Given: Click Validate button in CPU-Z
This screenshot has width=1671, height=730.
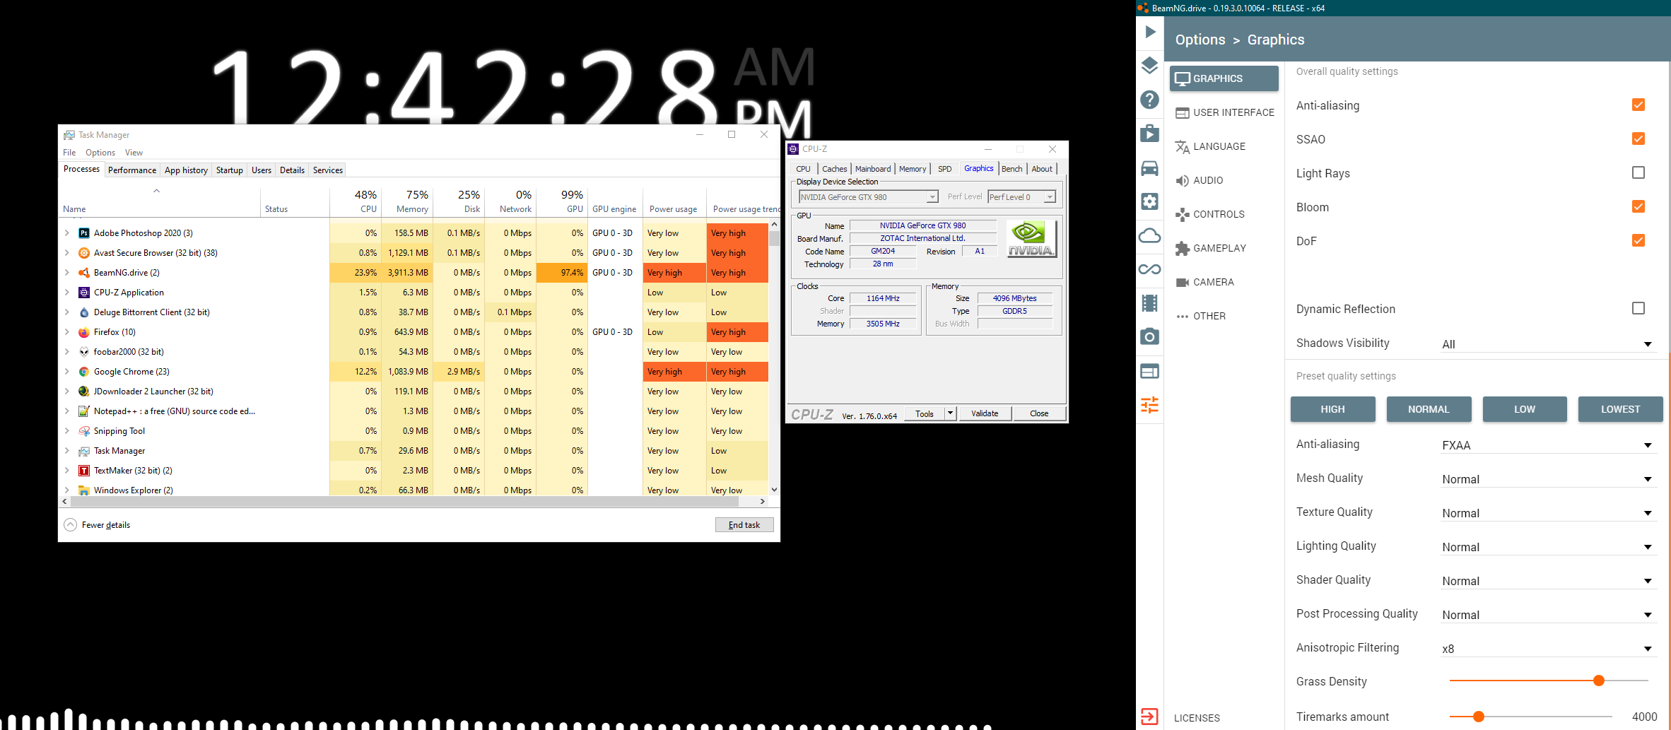Looking at the screenshot, I should click(x=985, y=414).
